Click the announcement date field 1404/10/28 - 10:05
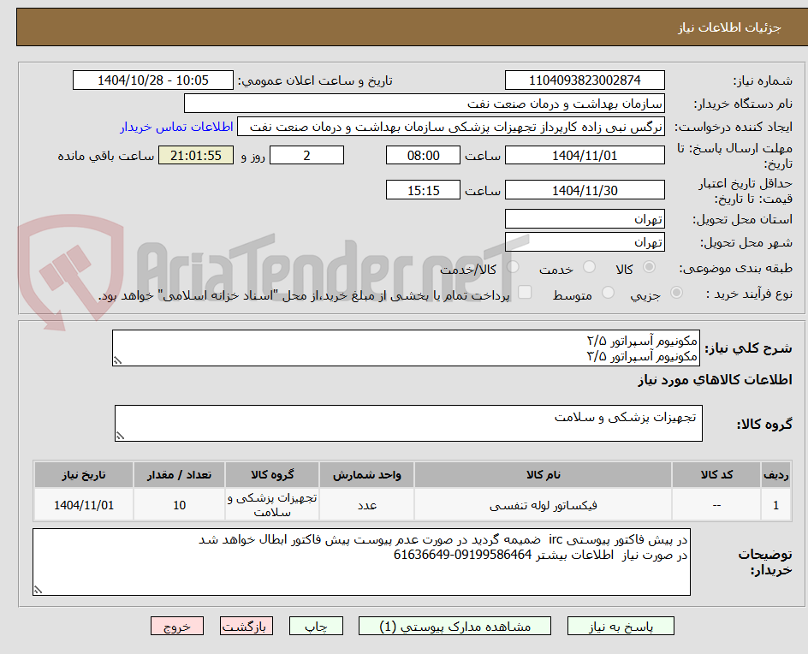This screenshot has height=654, width=808. [153, 80]
